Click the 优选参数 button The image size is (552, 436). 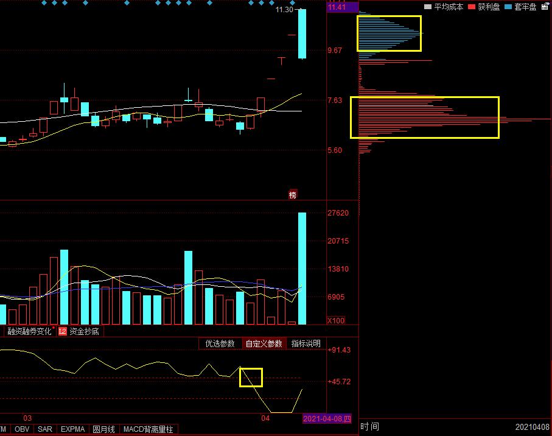(x=220, y=343)
